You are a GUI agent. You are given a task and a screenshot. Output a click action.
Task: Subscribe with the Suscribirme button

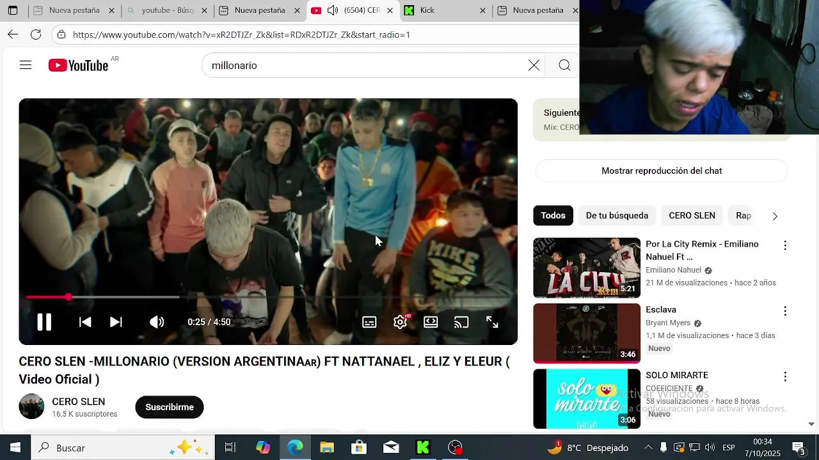(x=170, y=407)
